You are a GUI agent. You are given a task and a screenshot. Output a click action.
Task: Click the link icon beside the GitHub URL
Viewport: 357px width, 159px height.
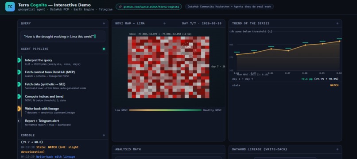[x=120, y=7]
